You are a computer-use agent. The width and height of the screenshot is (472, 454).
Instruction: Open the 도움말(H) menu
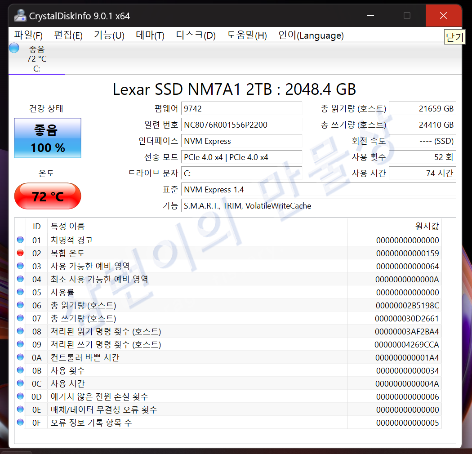(247, 35)
